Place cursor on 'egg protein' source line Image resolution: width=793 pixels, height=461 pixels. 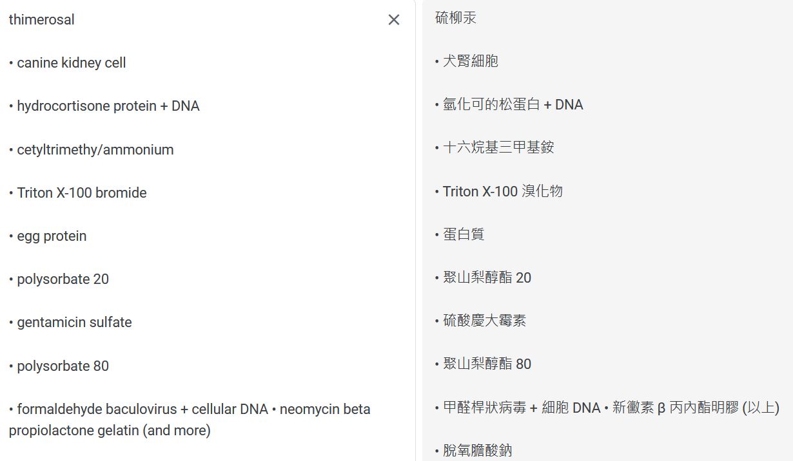point(52,236)
